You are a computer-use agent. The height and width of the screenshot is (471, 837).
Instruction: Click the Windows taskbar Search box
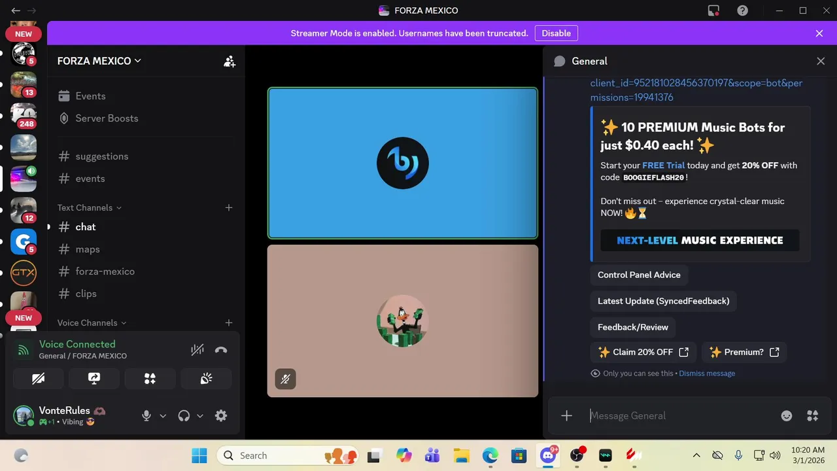[x=287, y=455]
